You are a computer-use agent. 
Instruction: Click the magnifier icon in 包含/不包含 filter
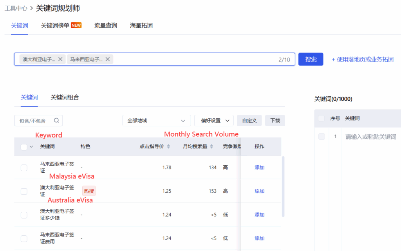coord(56,120)
